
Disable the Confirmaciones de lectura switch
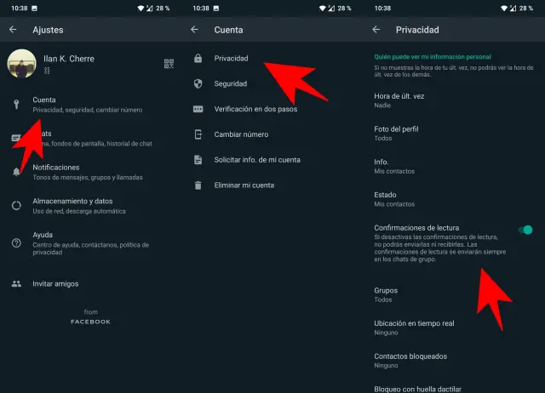[526, 230]
